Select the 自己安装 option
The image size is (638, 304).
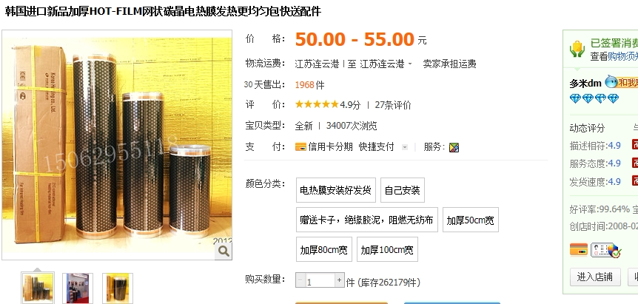point(403,190)
